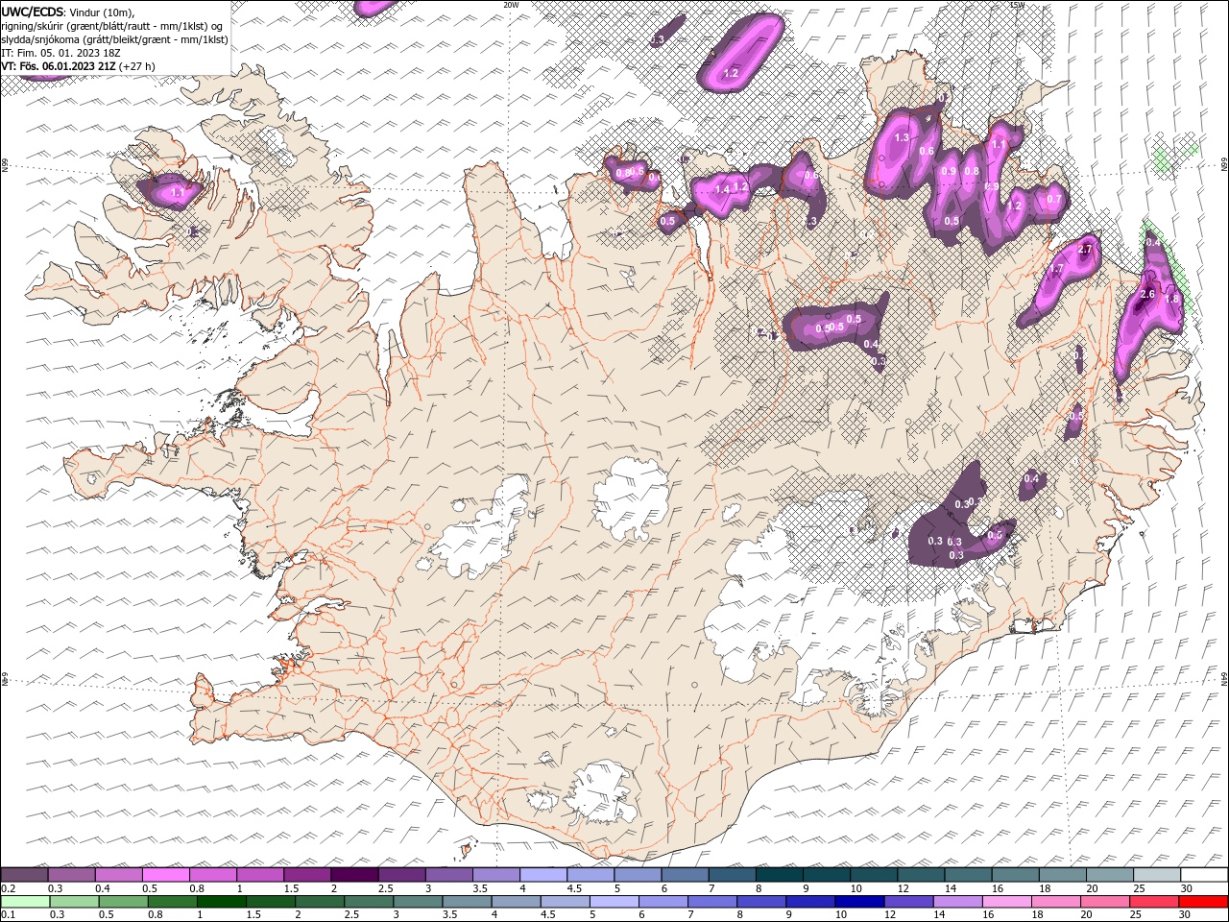This screenshot has height=922, width=1229.
Task: Click the upper legend swatch labeled 0.3
Action: 71,875
